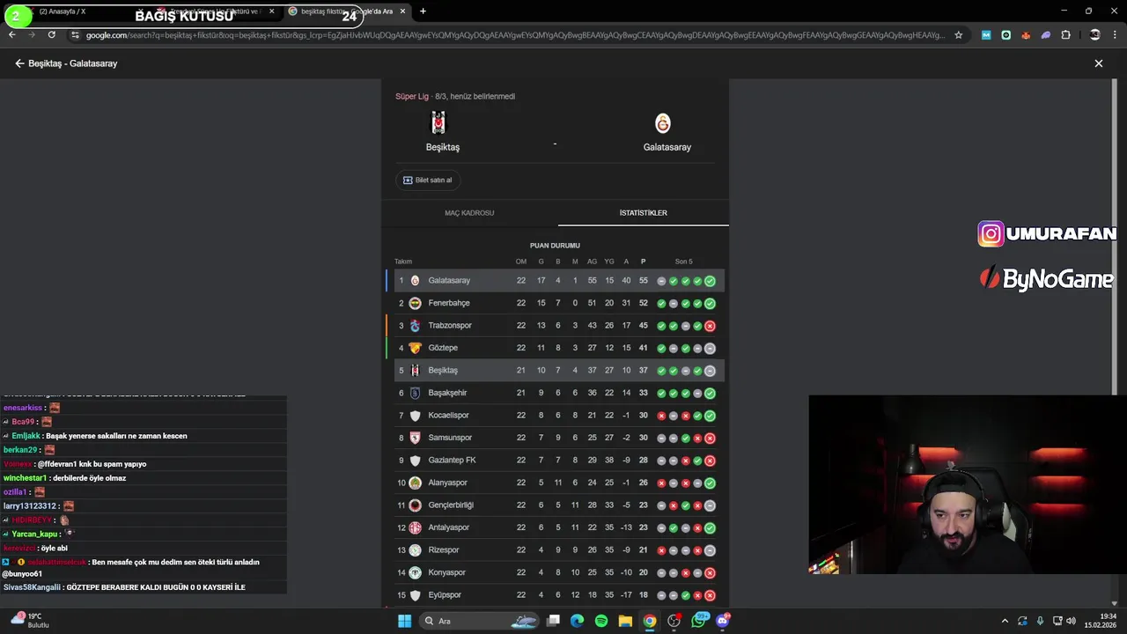Open a new Chrome tab
1127x634 pixels.
coord(423,11)
